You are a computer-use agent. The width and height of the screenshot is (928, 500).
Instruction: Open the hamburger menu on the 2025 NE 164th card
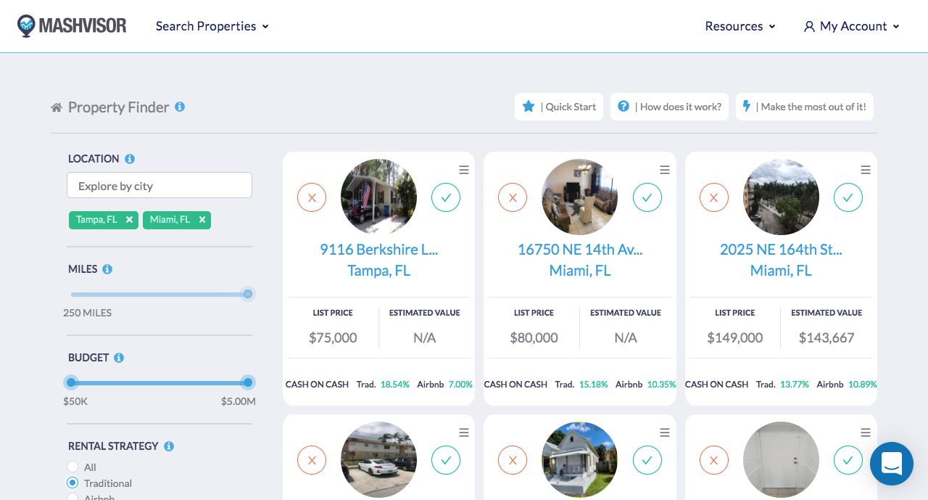866,170
